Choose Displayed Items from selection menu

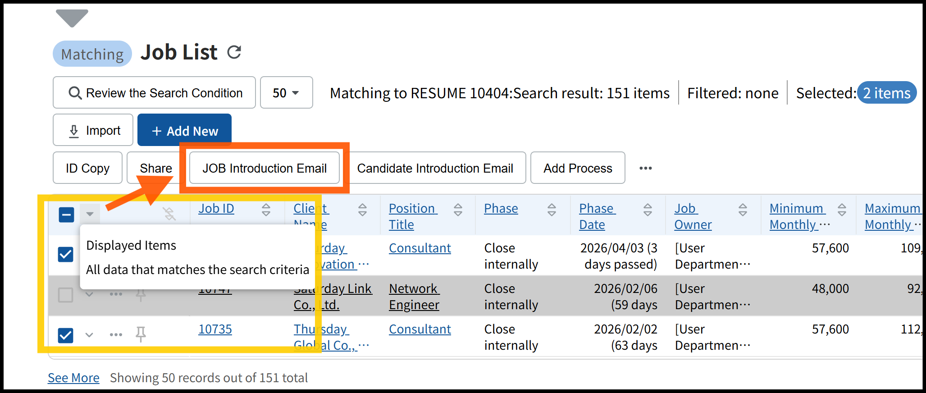(x=131, y=245)
